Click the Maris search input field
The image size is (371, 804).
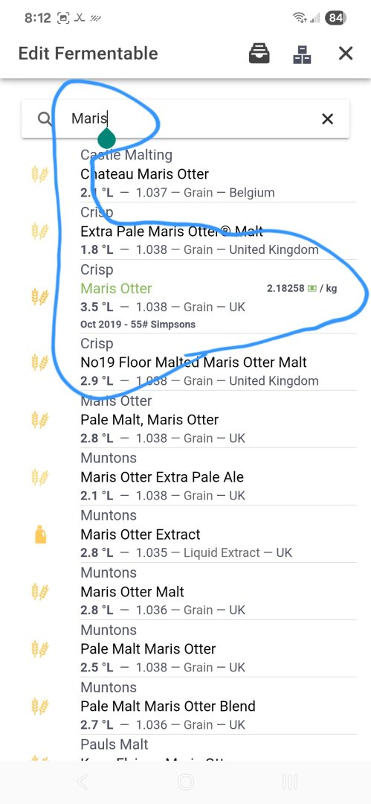click(x=186, y=119)
